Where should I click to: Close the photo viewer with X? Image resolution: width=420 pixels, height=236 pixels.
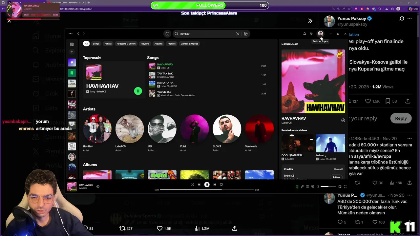(9, 21)
